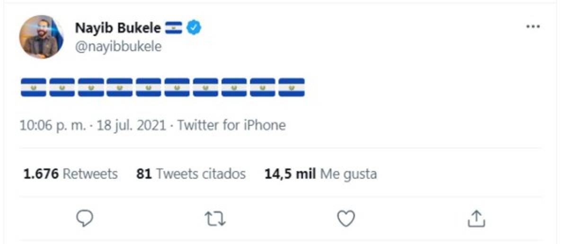View the 1.676 Retweets list
This screenshot has width=568, height=244.
(71, 174)
